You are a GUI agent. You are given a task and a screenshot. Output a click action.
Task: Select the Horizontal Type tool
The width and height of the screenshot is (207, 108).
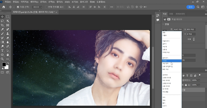coord(2,51)
